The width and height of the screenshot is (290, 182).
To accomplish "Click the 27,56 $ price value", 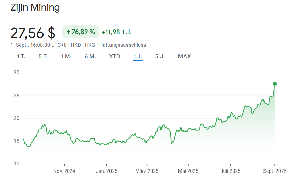I will point(33,33).
